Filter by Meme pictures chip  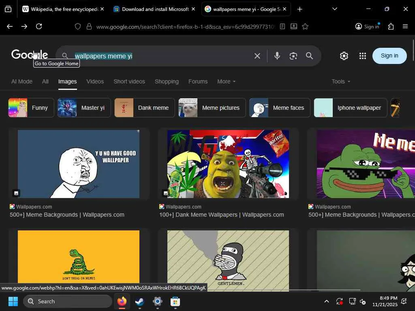coord(212,108)
